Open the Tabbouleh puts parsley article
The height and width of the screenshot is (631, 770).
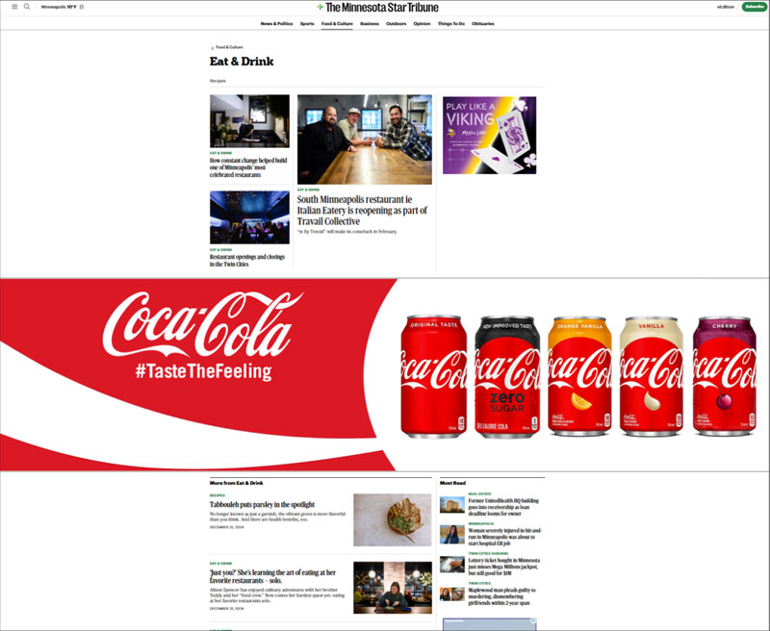point(262,504)
